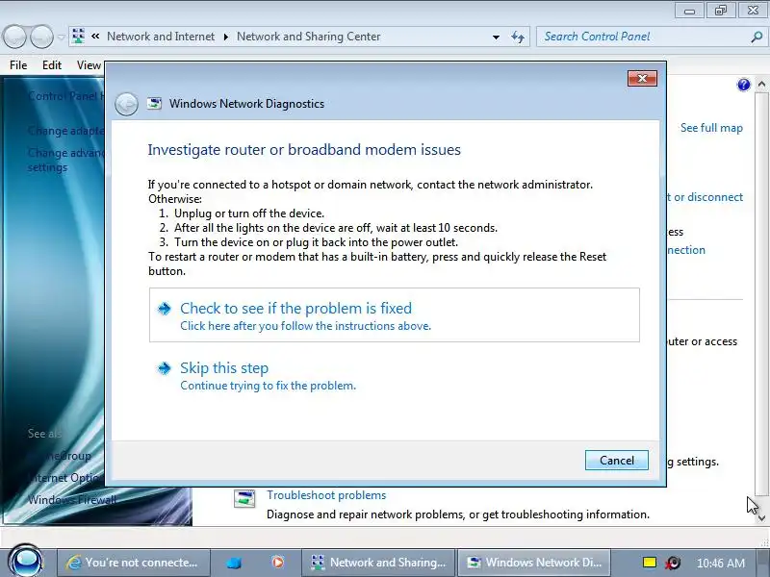Focus the Search Control Panel field
770x577 pixels.
point(643,37)
